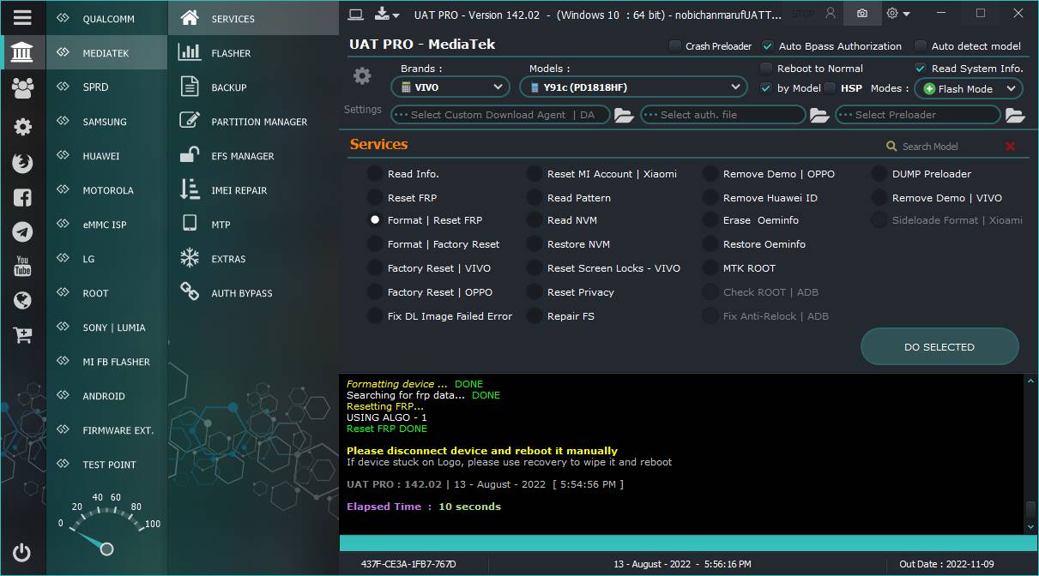Switch to the IMEI REPAIR tab
The height and width of the screenshot is (576, 1039).
click(x=253, y=190)
